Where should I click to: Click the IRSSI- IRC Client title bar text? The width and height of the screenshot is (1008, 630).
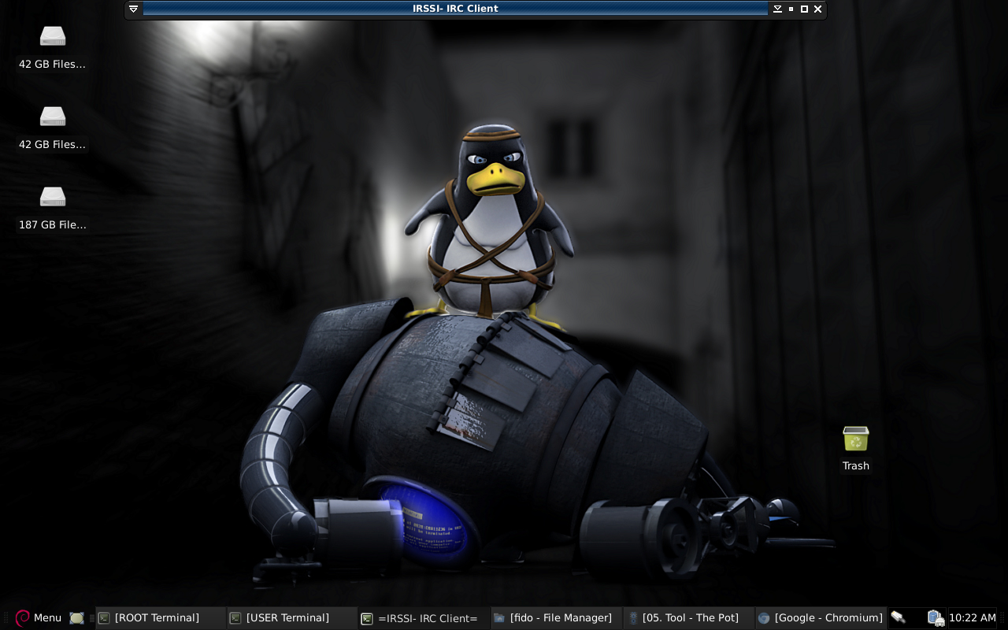455,9
